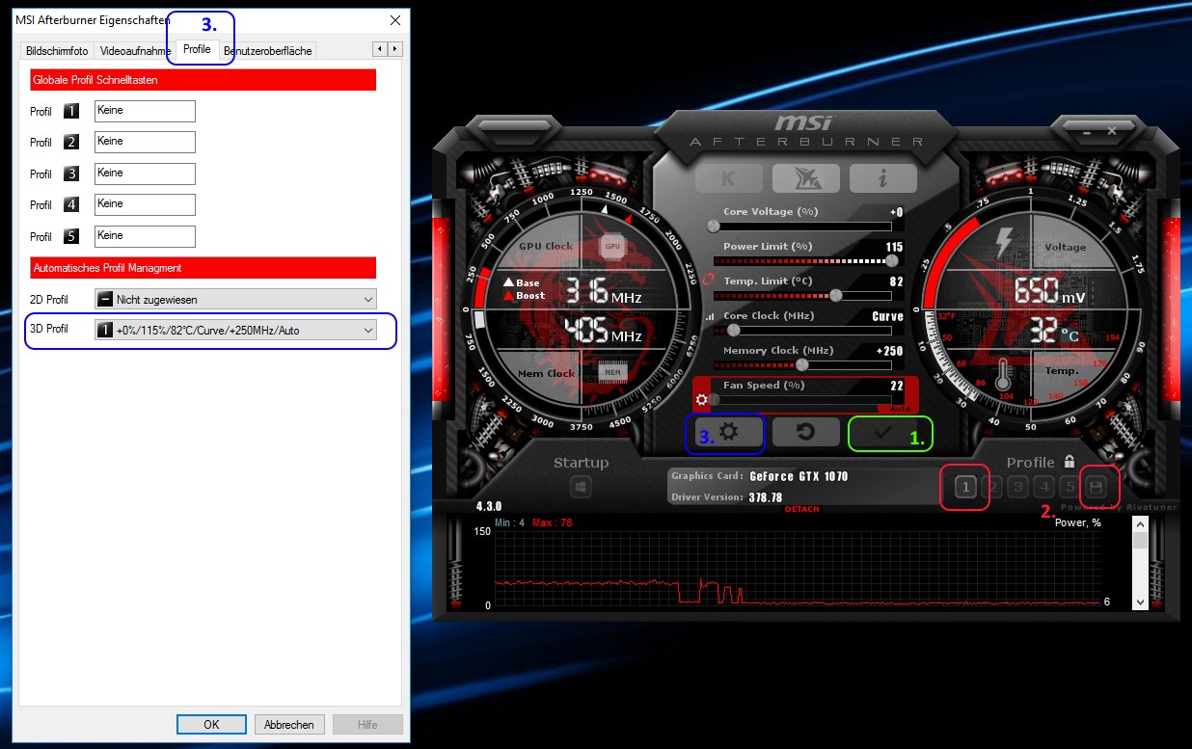Click the Core Voltage slider handle
The height and width of the screenshot is (749, 1192).
[x=714, y=226]
